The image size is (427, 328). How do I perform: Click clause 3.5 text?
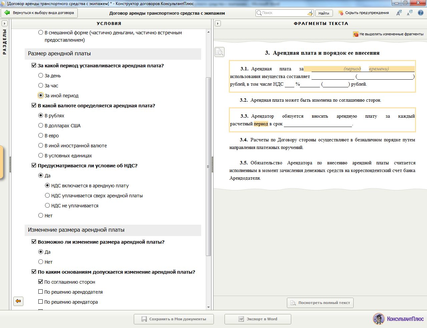322,170
